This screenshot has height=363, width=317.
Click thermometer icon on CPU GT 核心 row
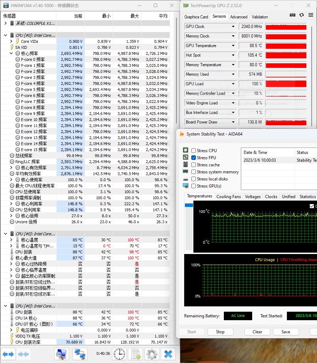tap(12, 324)
